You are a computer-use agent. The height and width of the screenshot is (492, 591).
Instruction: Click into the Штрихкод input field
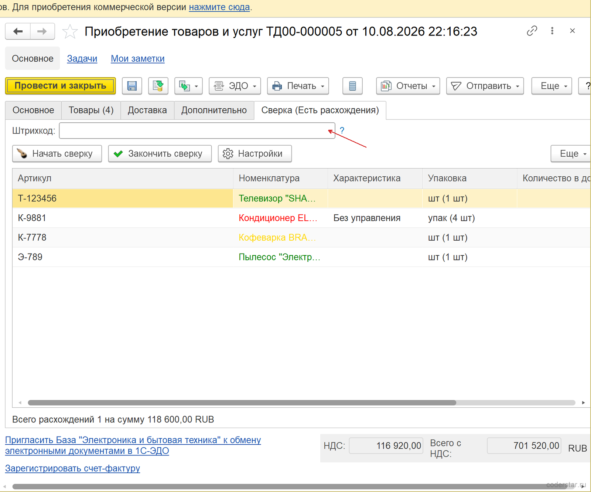point(197,130)
